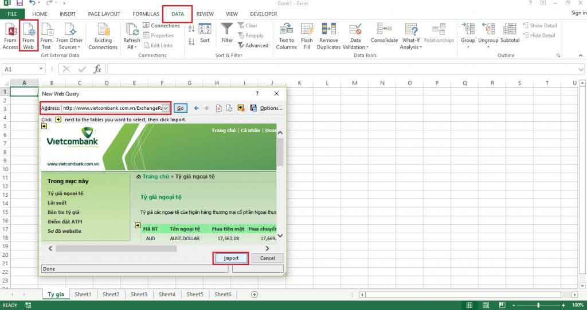Viewport: 587px width, 310px height.
Task: Click Remove Duplicates
Action: click(x=328, y=36)
